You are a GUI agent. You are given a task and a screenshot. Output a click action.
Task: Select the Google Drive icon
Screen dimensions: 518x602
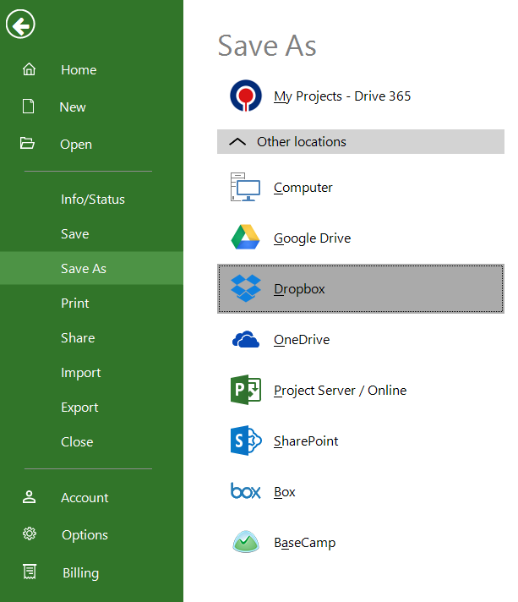(x=246, y=238)
